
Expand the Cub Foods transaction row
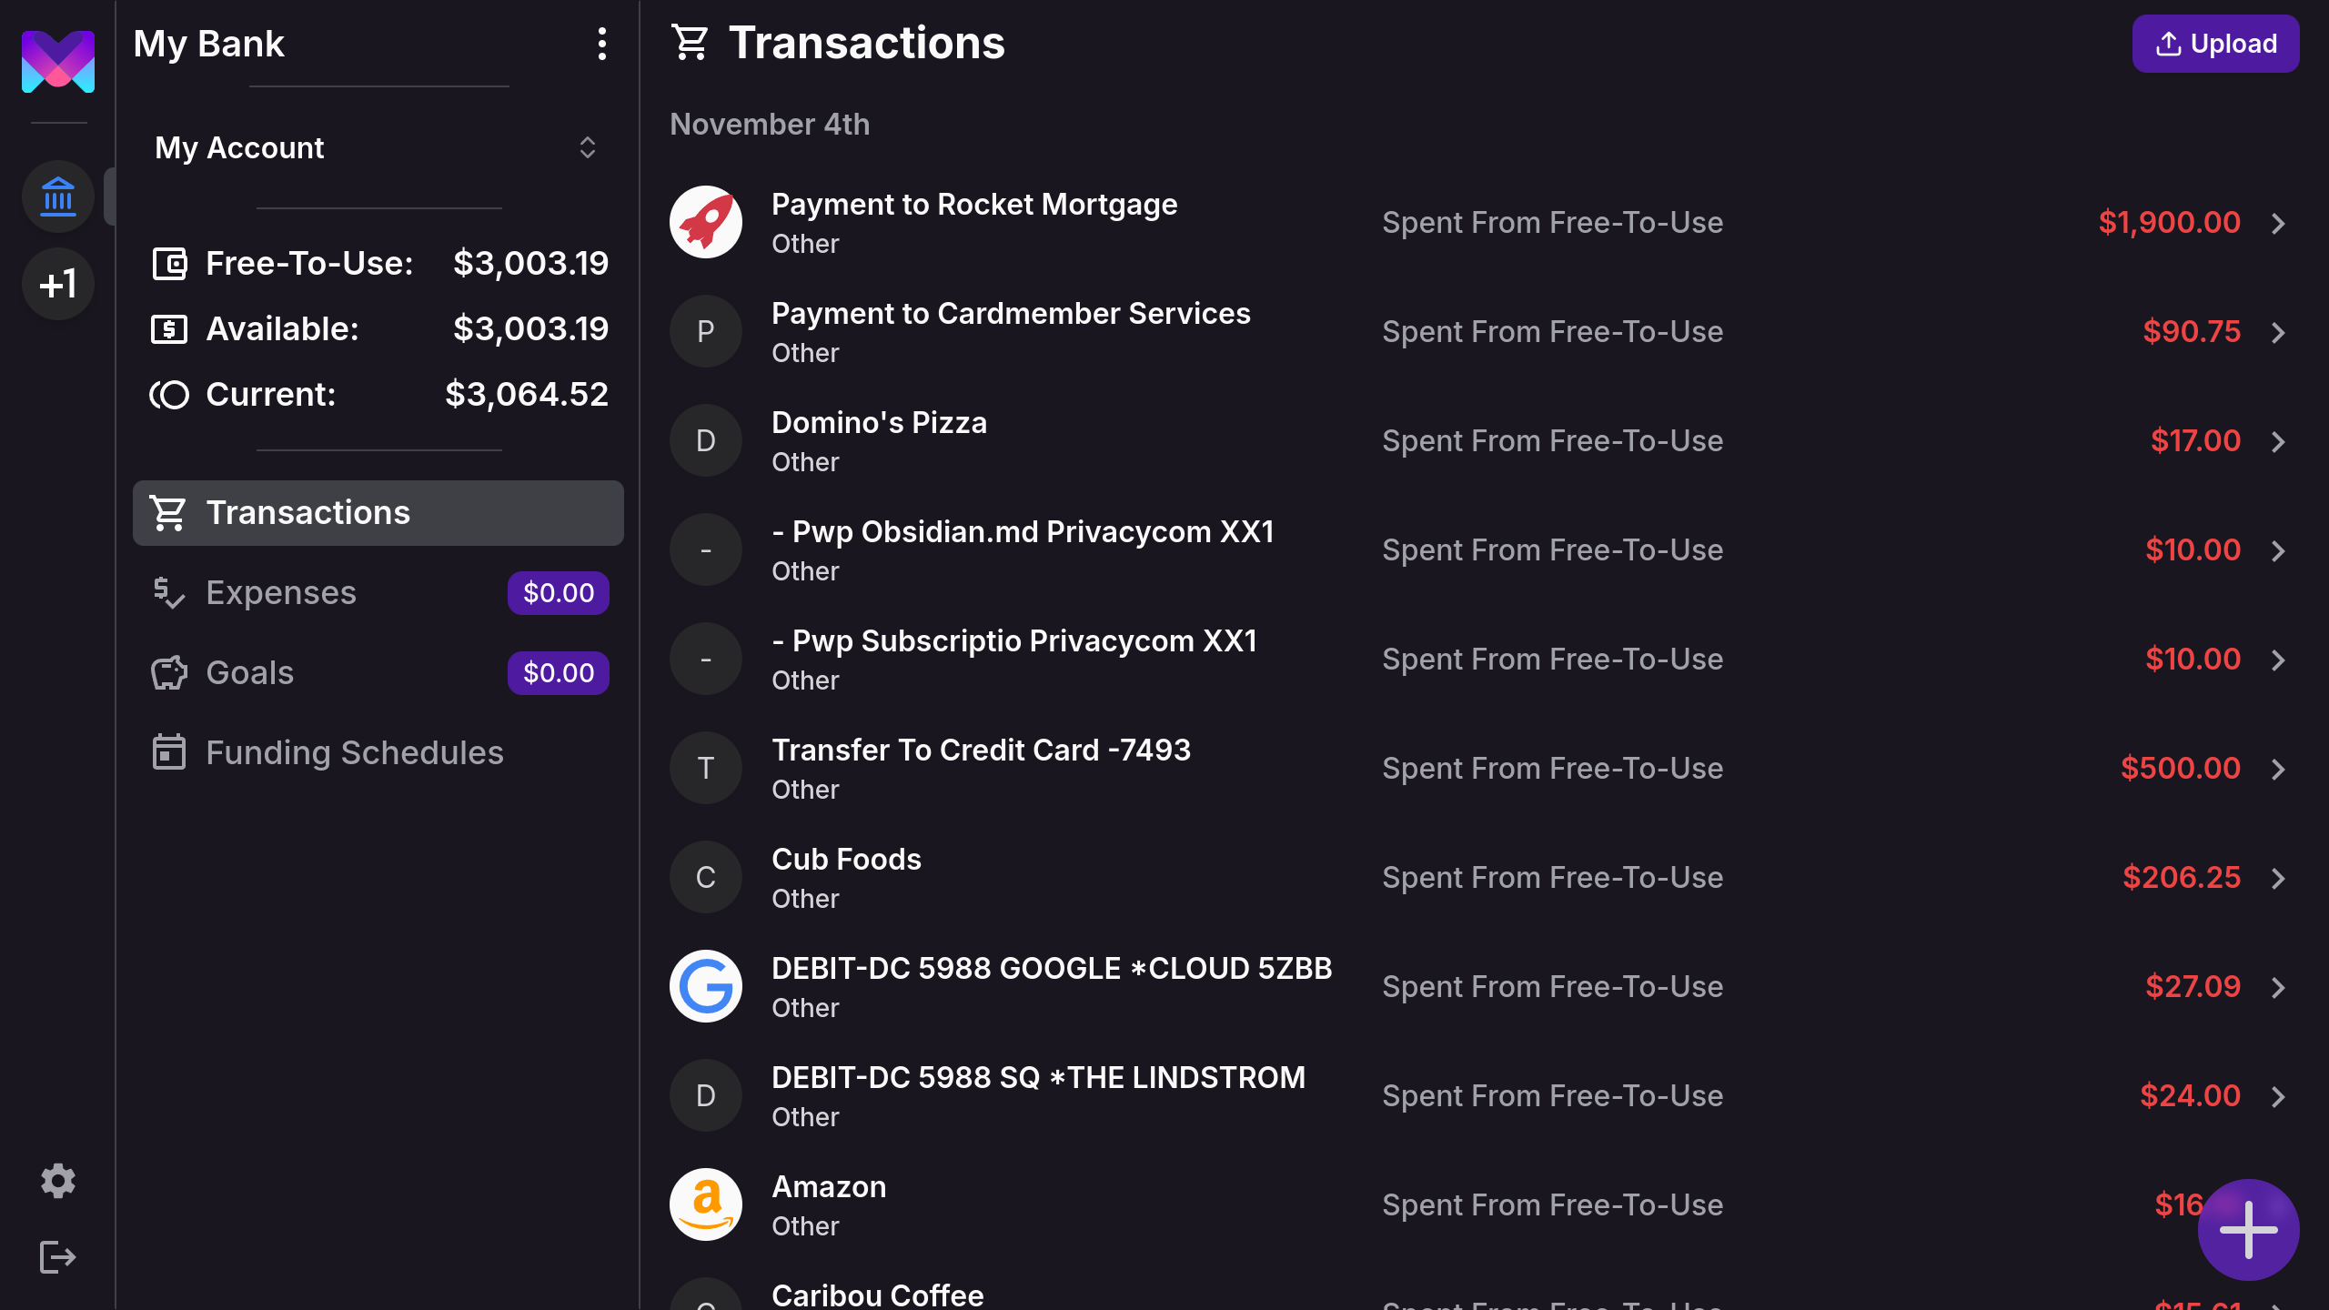coord(2278,878)
